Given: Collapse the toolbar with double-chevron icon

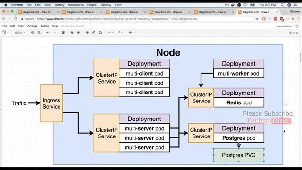Looking at the screenshot, I should [x=297, y=33].
